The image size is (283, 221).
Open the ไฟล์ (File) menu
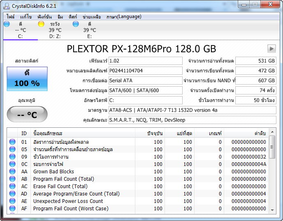coord(10,17)
